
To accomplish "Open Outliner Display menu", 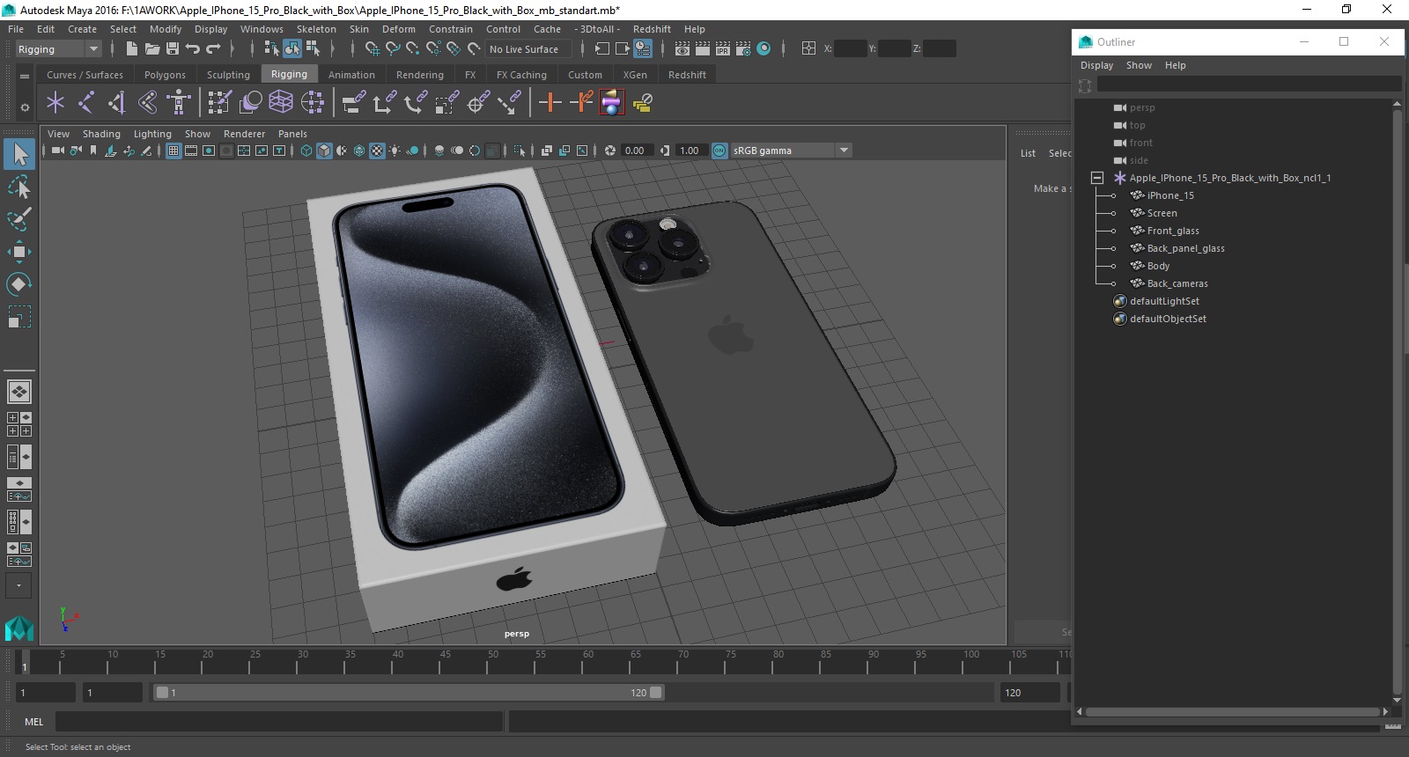I will [x=1096, y=65].
